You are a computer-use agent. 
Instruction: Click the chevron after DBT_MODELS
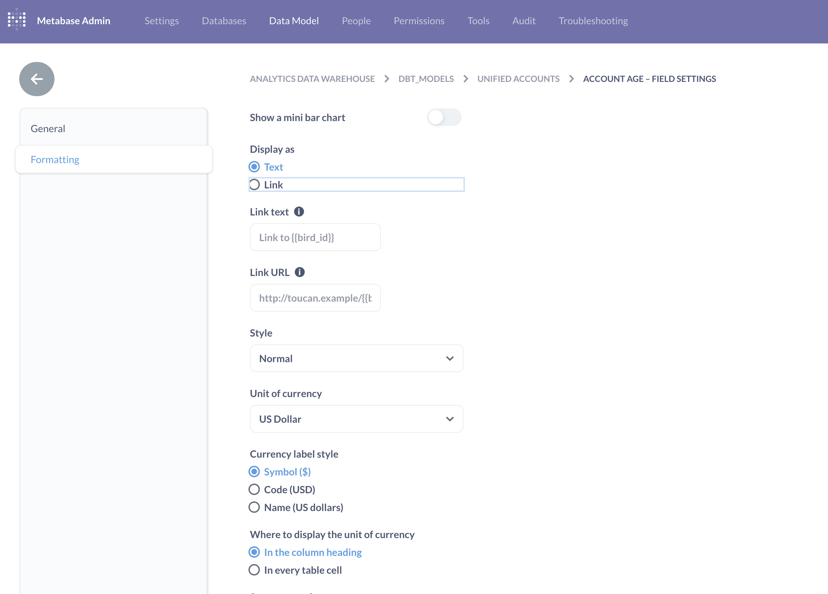466,79
